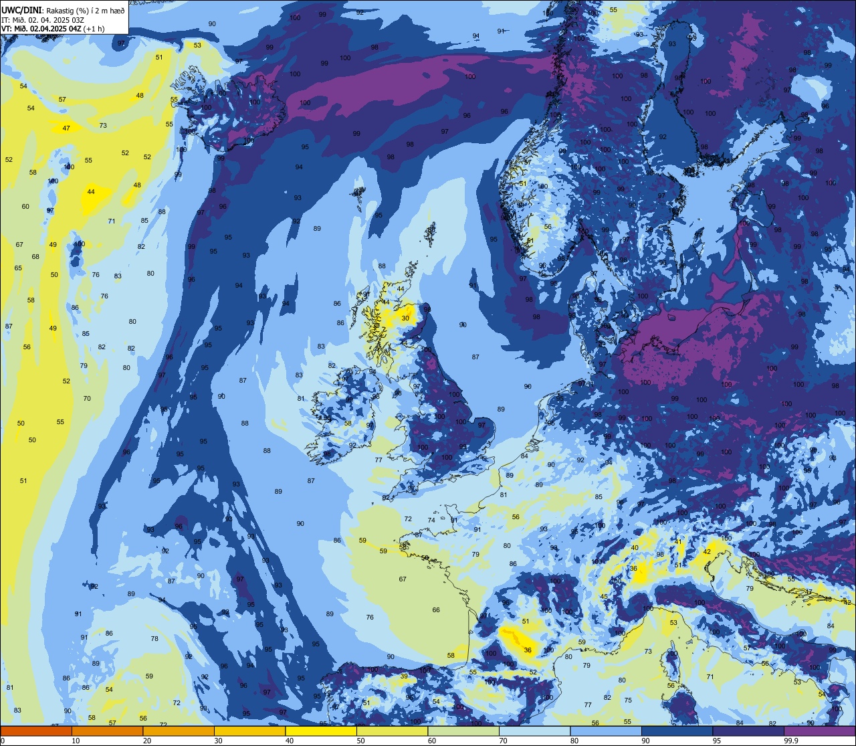
Task: Click the 20–30 amber legend swatch
Action: [x=179, y=731]
